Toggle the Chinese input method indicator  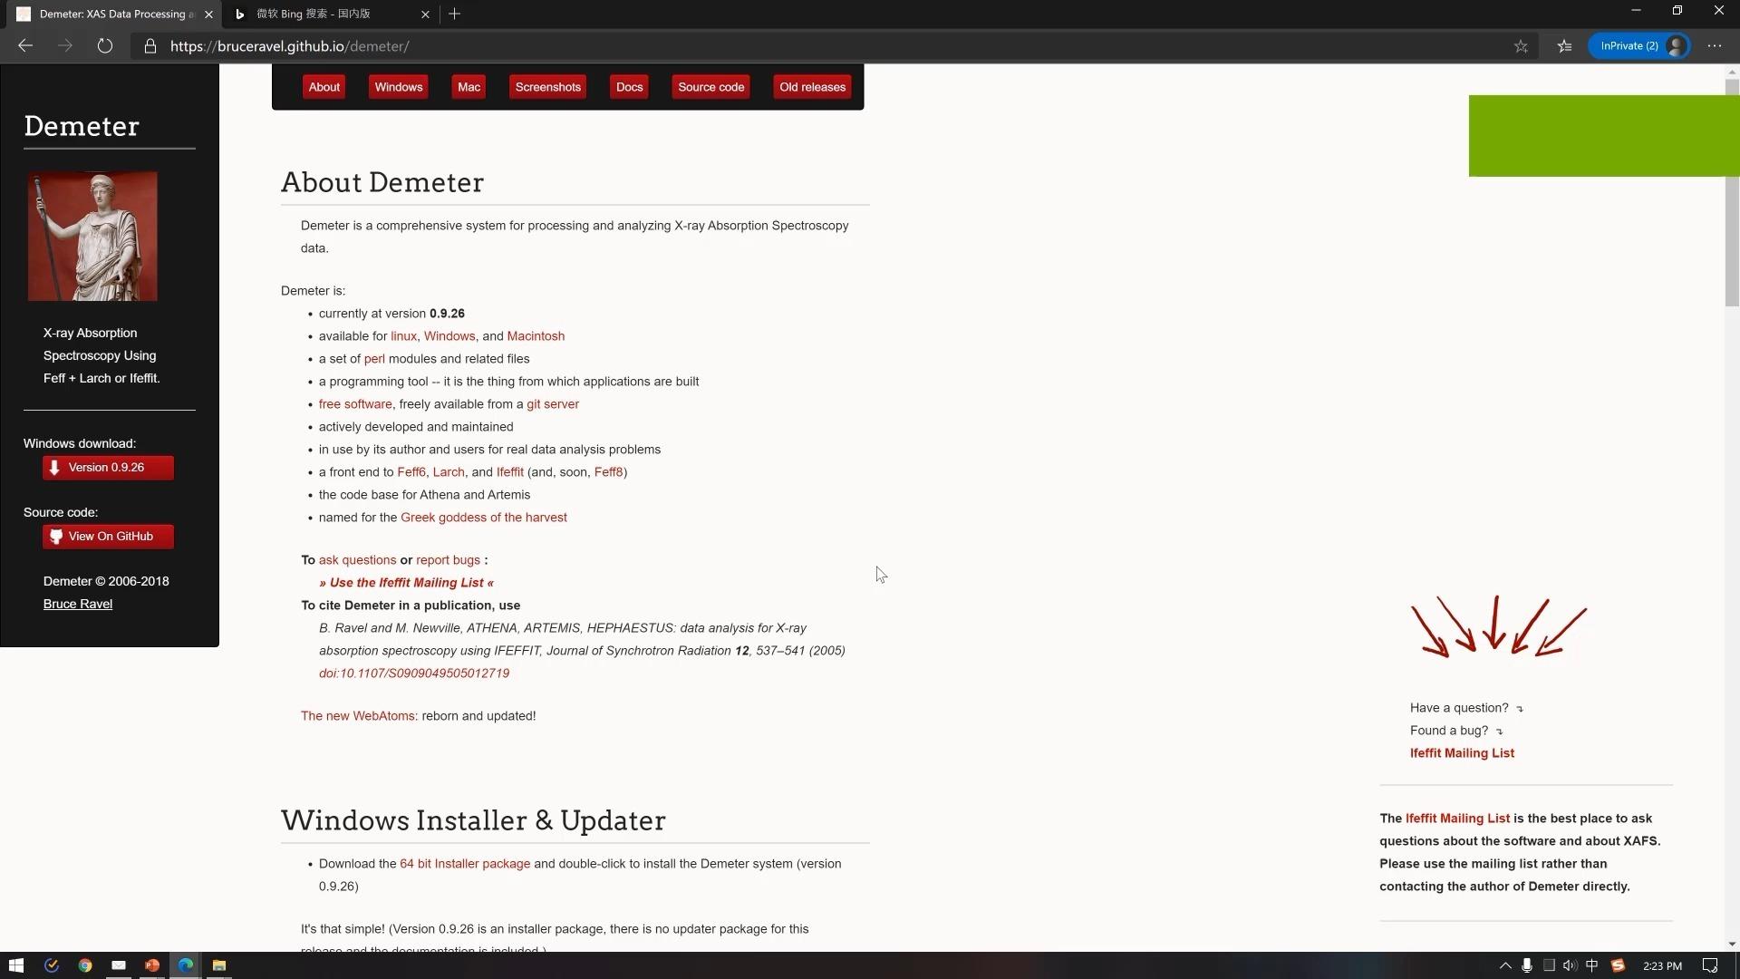(x=1591, y=965)
